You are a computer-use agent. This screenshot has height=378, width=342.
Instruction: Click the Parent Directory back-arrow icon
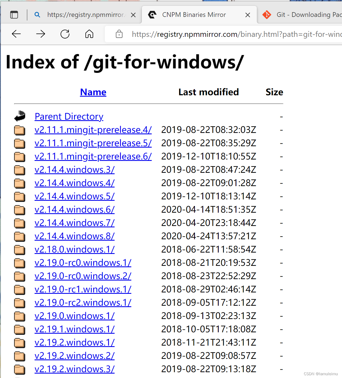coord(20,116)
